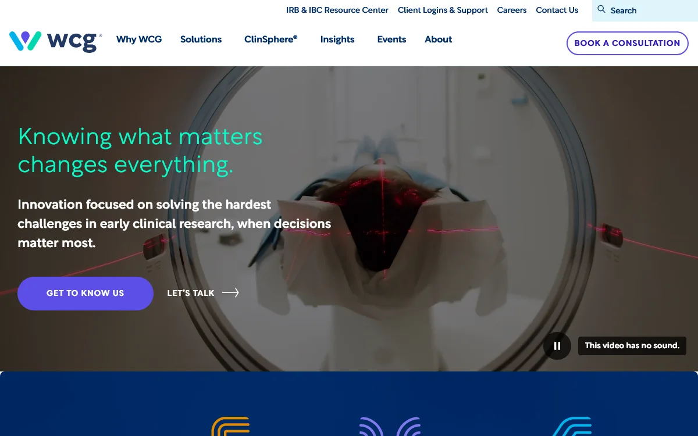Screen dimensions: 698x436
Task: Click the 'Innovation focused on solving' paragraph
Action: 174,224
